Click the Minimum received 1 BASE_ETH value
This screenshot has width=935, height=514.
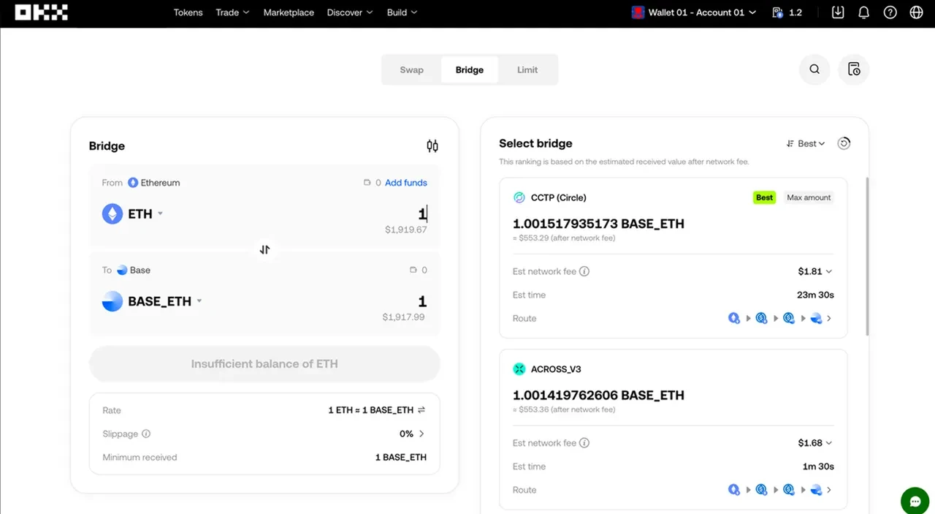[x=401, y=458]
